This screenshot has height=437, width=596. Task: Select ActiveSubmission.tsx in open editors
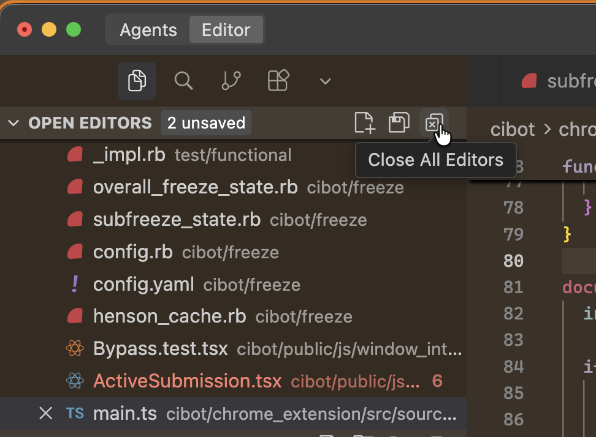(187, 381)
